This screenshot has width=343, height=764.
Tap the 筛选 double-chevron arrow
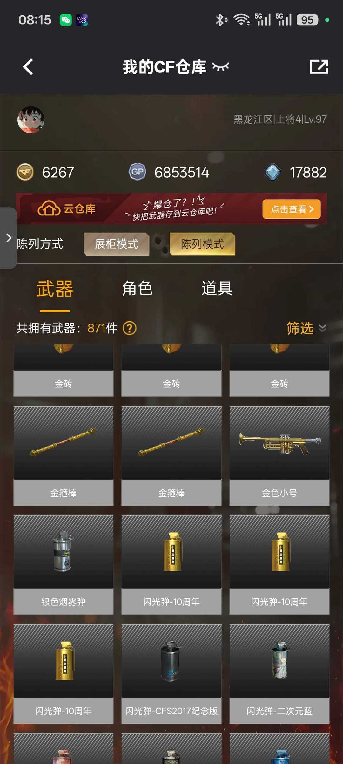point(323,328)
